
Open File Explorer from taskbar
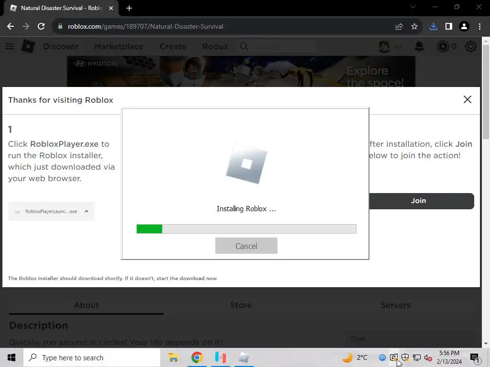click(173, 357)
